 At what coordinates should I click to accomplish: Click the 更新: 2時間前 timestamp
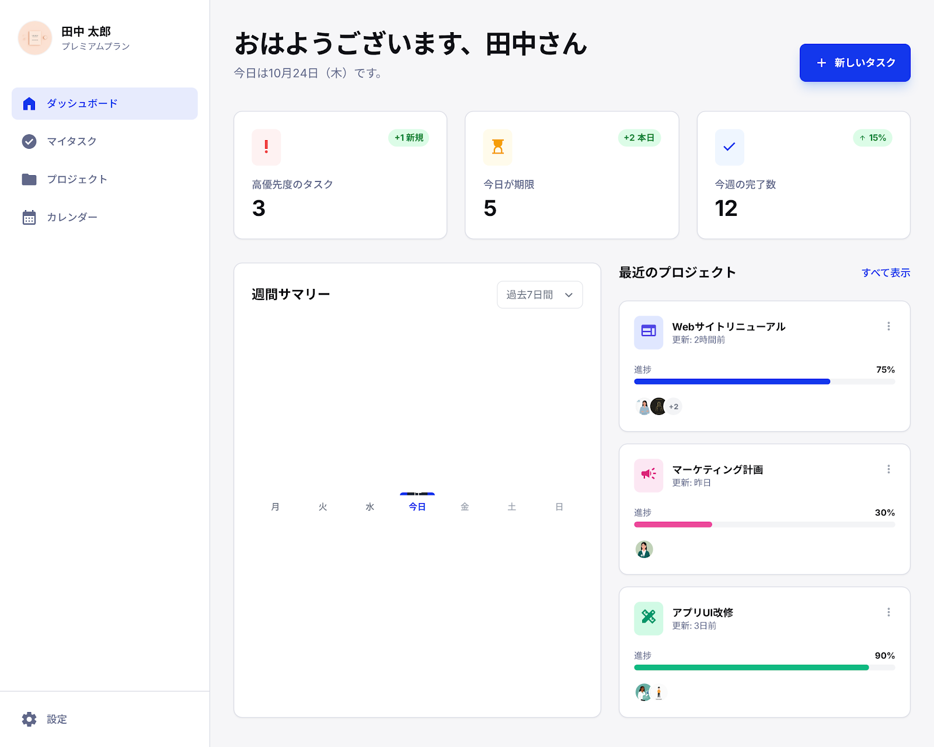coord(698,340)
